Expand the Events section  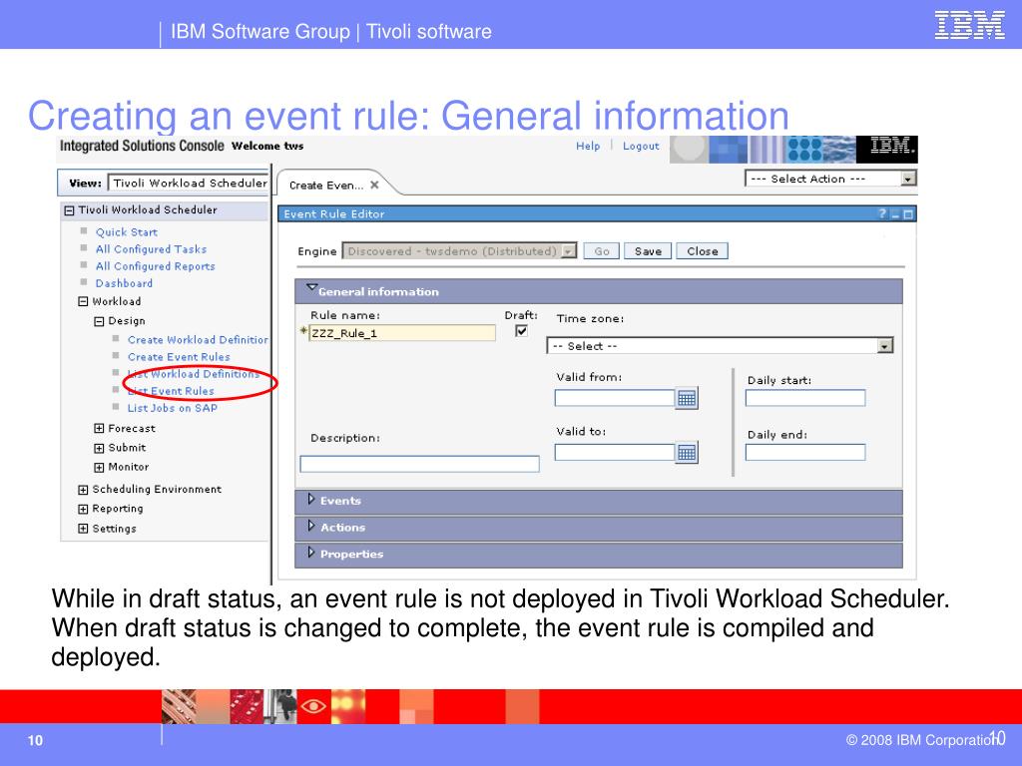(311, 500)
